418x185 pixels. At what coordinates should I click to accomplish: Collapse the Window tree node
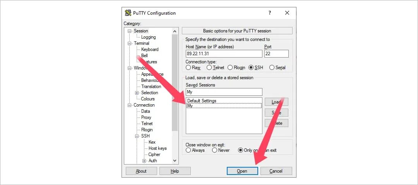click(x=130, y=68)
